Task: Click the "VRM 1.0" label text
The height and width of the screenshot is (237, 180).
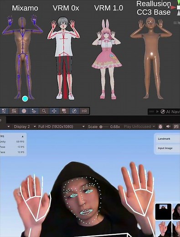Action: click(108, 8)
